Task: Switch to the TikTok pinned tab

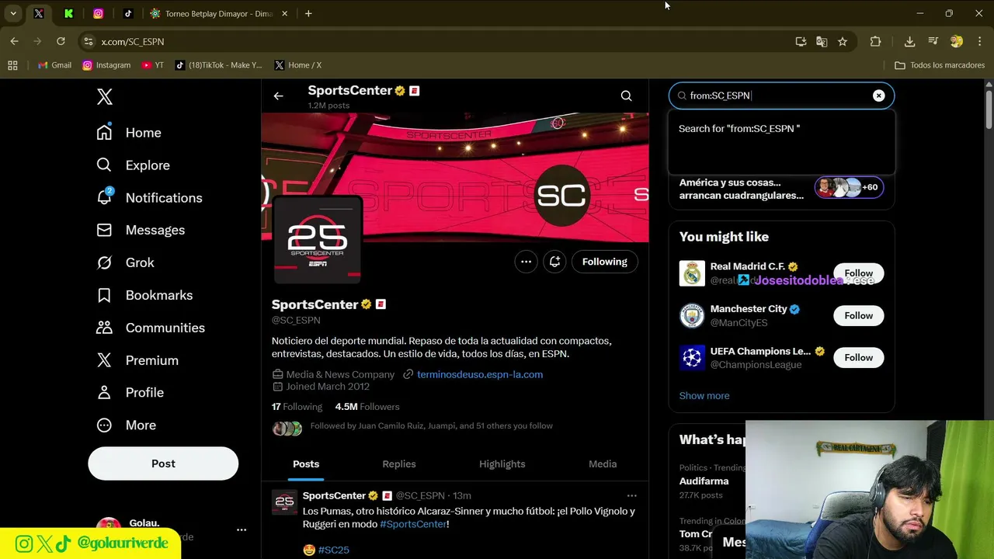Action: pos(128,13)
